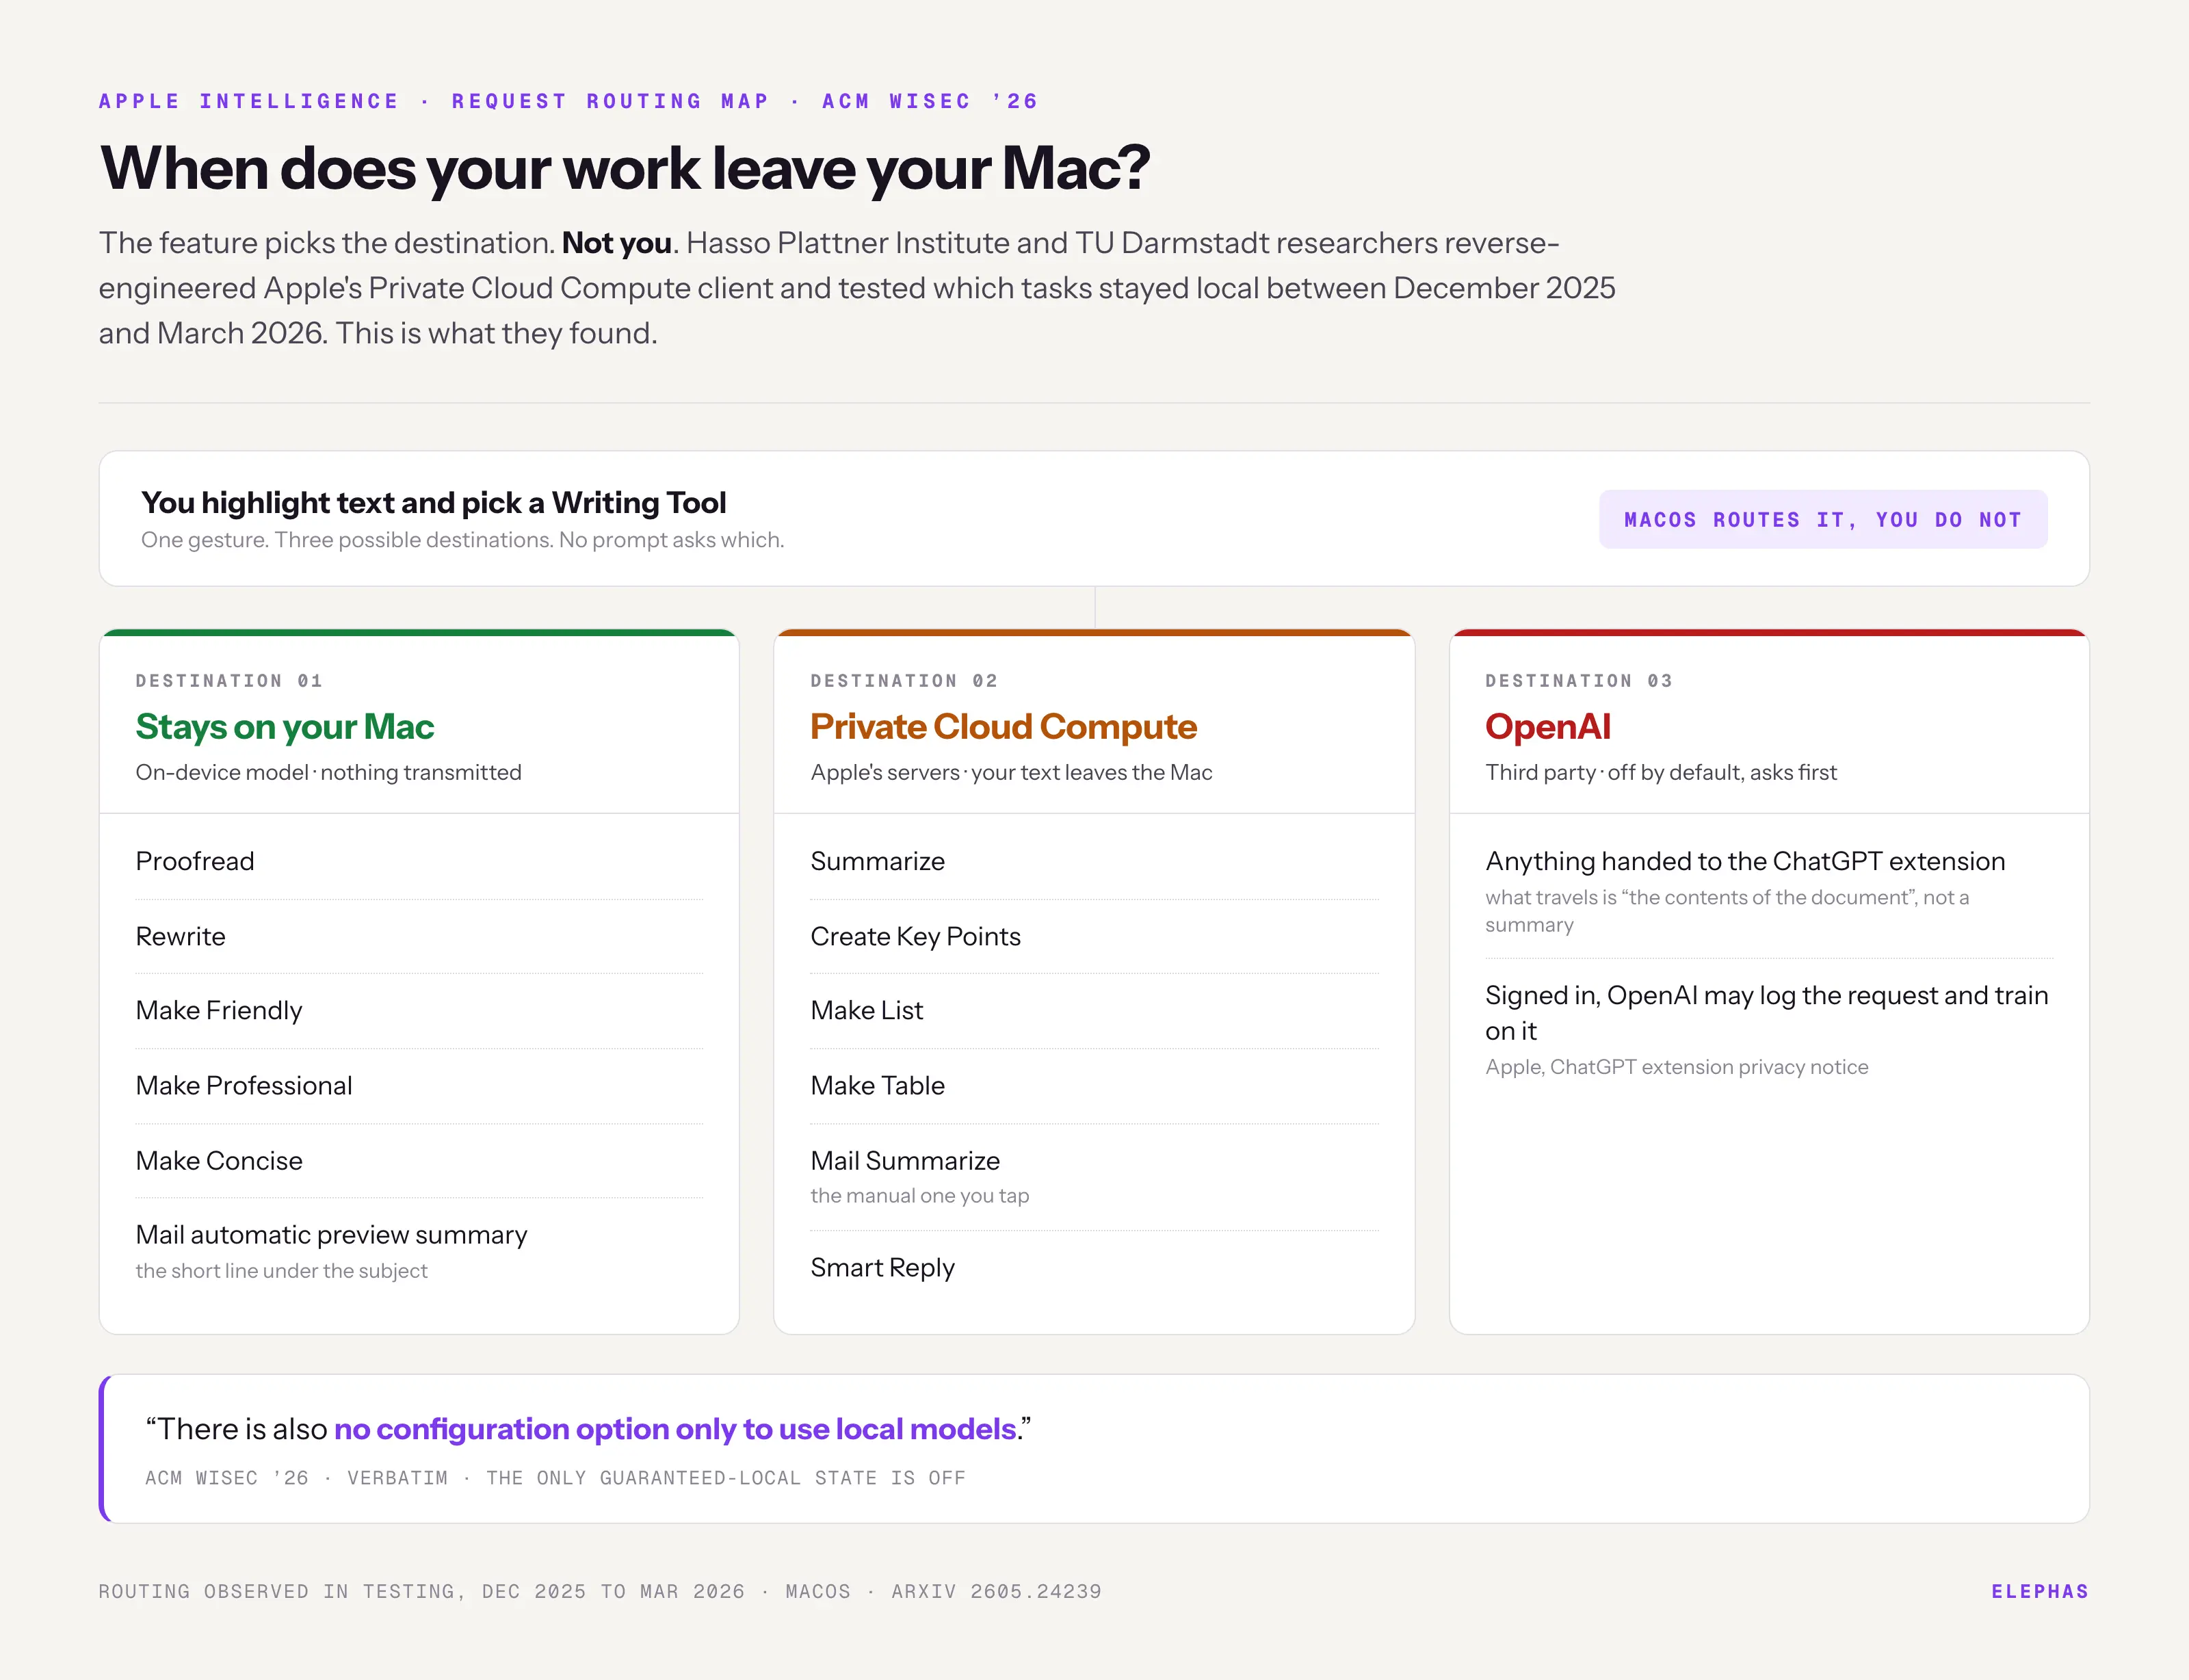Click 'Anything handed to the ChatGPT extension'

click(1745, 861)
